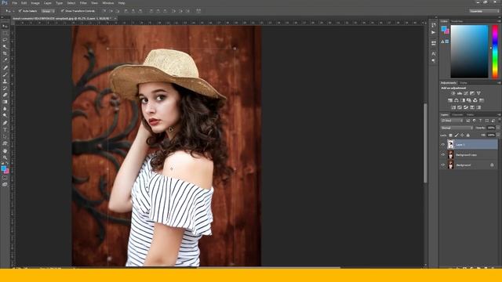Open the Fill slider dropdown arrow
The width and height of the screenshot is (502, 282).
coord(498,136)
